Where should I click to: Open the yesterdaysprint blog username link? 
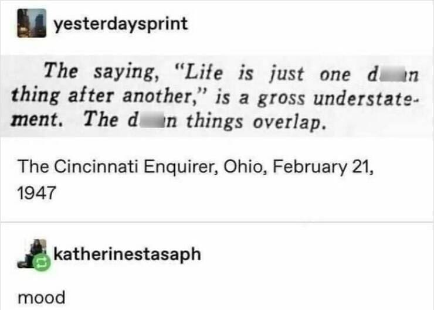120,24
